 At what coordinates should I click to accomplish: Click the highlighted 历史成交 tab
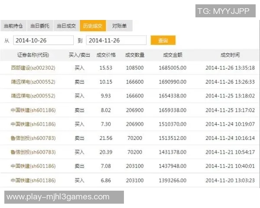[x=93, y=26]
